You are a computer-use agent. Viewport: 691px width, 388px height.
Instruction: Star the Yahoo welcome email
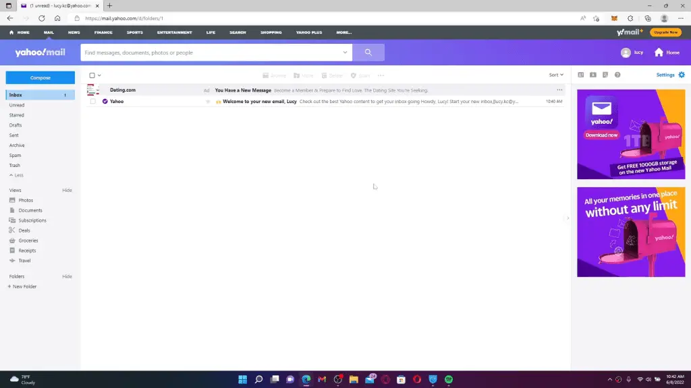[x=208, y=102]
